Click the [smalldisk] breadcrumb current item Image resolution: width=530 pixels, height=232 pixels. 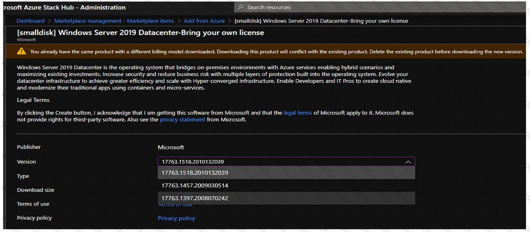point(321,21)
